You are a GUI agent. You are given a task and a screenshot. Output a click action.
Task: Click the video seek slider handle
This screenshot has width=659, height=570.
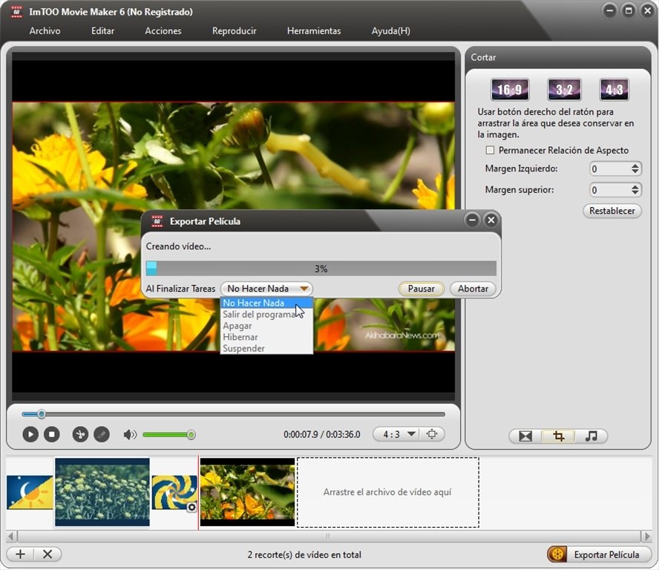pyautogui.click(x=42, y=414)
